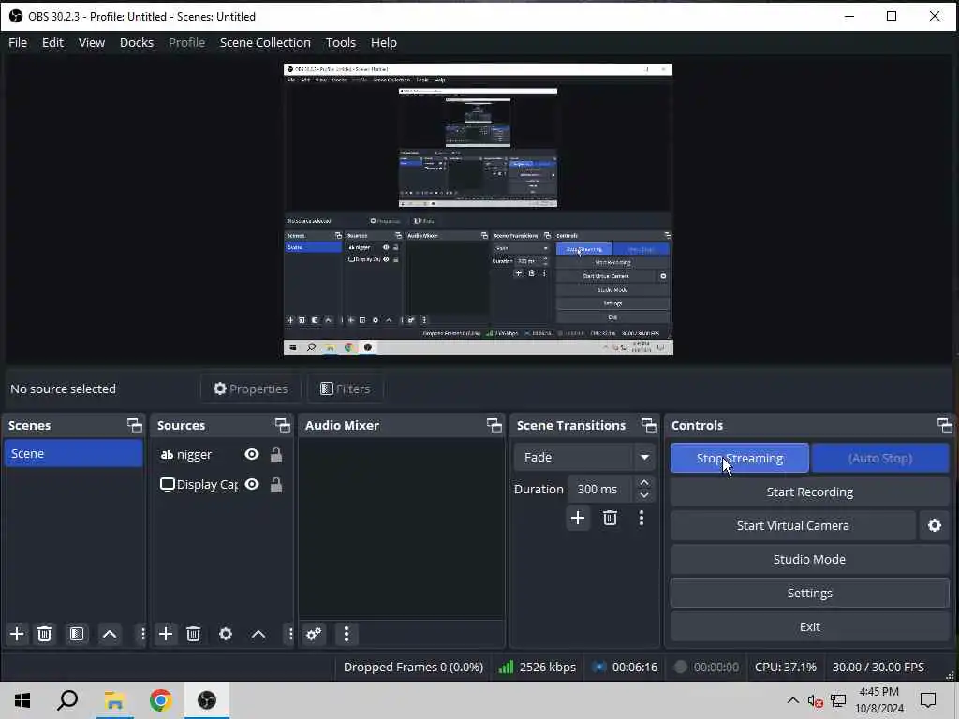Screen dimensions: 959x719
Task: Open the Fade transition dropdown
Action: pos(583,457)
